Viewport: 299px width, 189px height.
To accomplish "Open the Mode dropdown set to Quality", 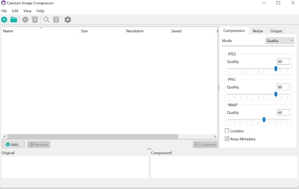I will tap(280, 41).
